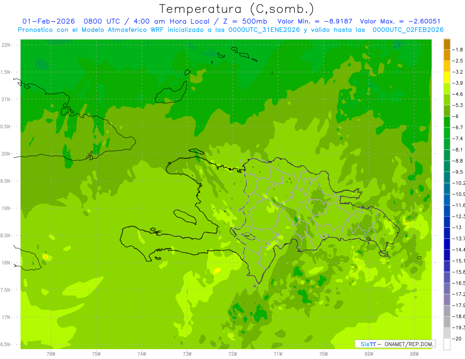
Task: Click the 'Valor Max. = -2.60051' readout
Action: 400,21
